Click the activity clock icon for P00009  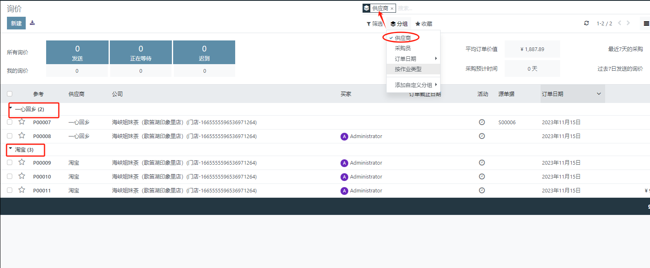(x=482, y=163)
